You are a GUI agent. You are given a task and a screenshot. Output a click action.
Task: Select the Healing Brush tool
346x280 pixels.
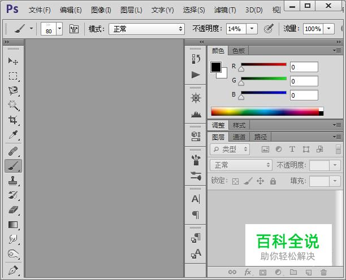click(13, 151)
